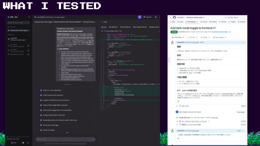Open Jules settings gear icon

156,17
